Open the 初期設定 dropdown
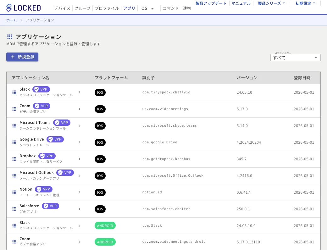The height and width of the screenshot is (250, 327). 305,3
